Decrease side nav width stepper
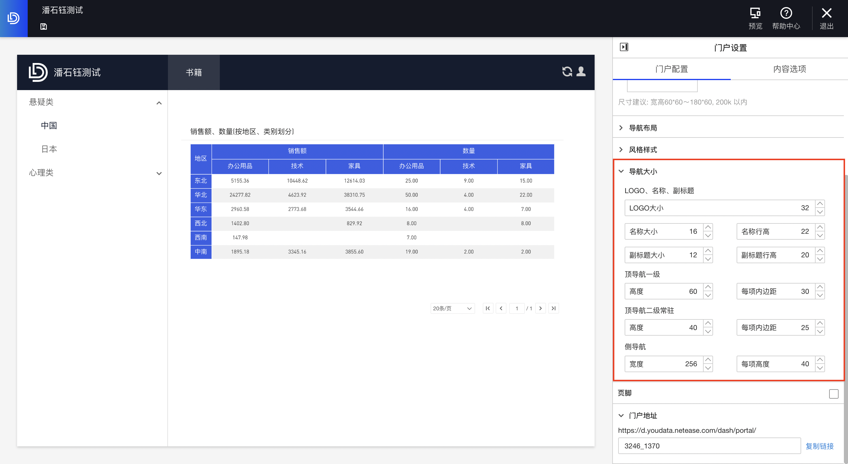The height and width of the screenshot is (464, 848). pos(708,368)
